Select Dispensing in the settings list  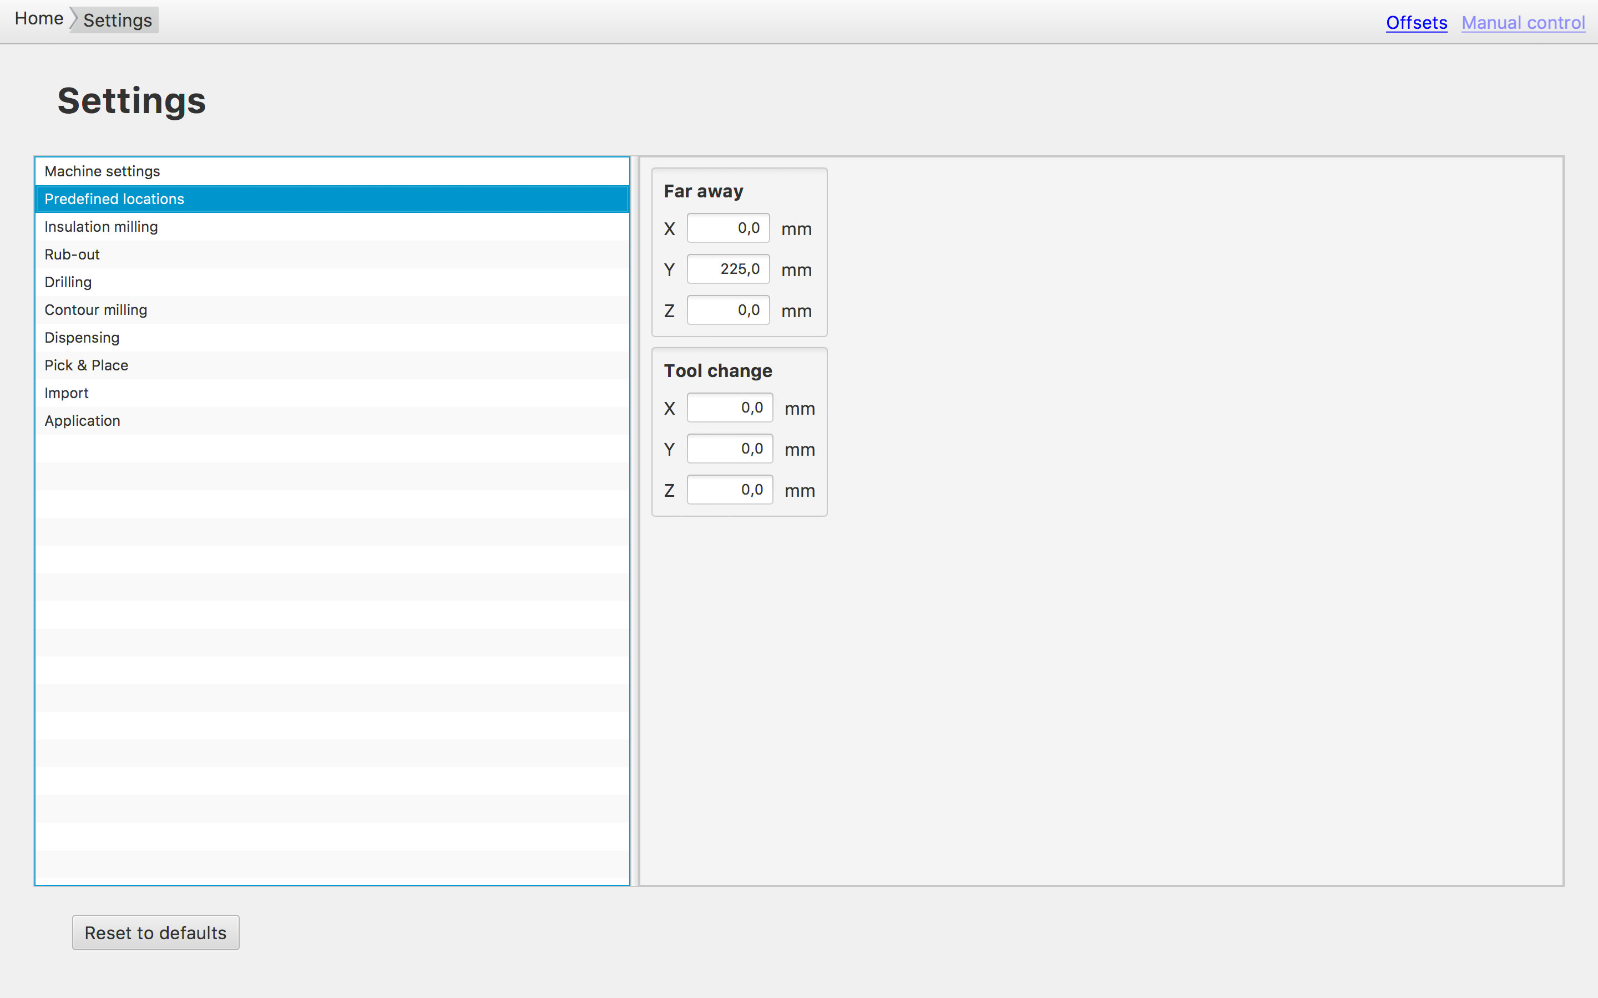pos(332,338)
